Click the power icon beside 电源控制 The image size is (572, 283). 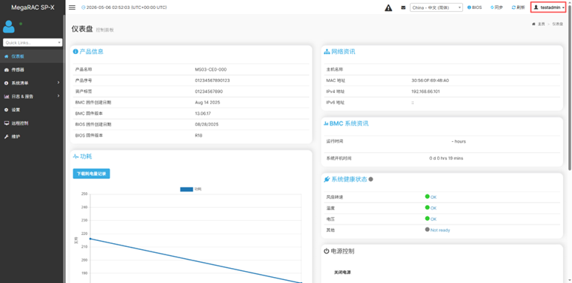327,251
